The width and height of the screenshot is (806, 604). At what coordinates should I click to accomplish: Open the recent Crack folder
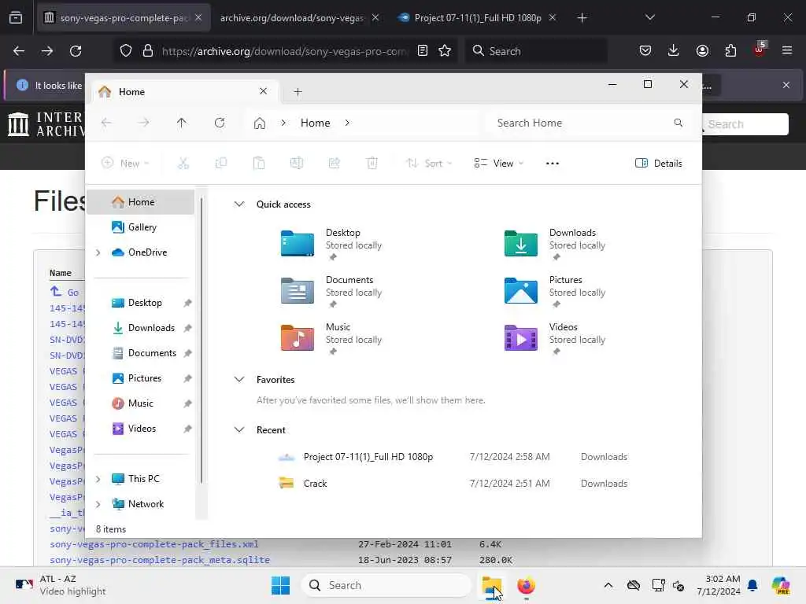(x=315, y=484)
